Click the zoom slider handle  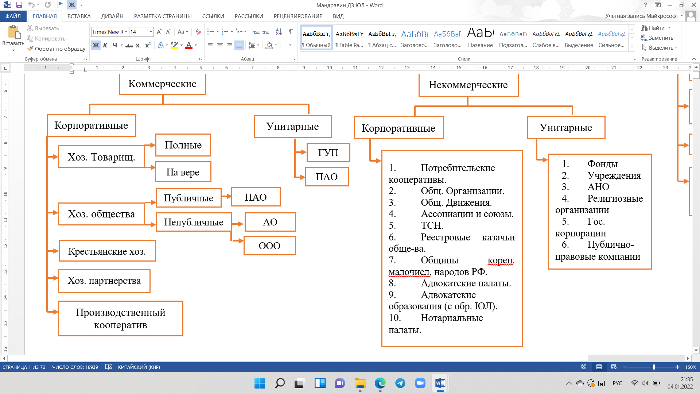click(x=654, y=367)
